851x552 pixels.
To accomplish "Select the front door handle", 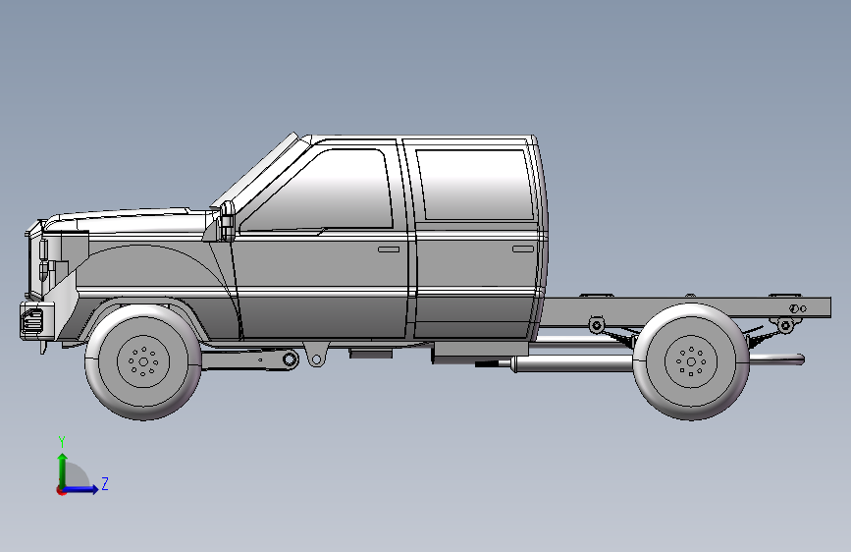I will tap(389, 249).
